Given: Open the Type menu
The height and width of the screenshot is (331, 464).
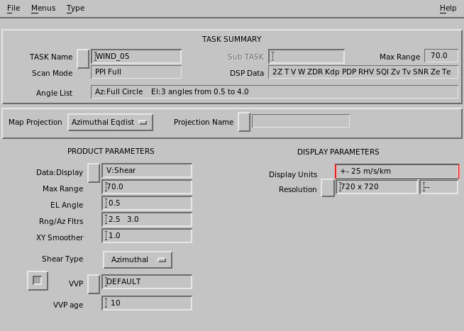Looking at the screenshot, I should 76,8.
